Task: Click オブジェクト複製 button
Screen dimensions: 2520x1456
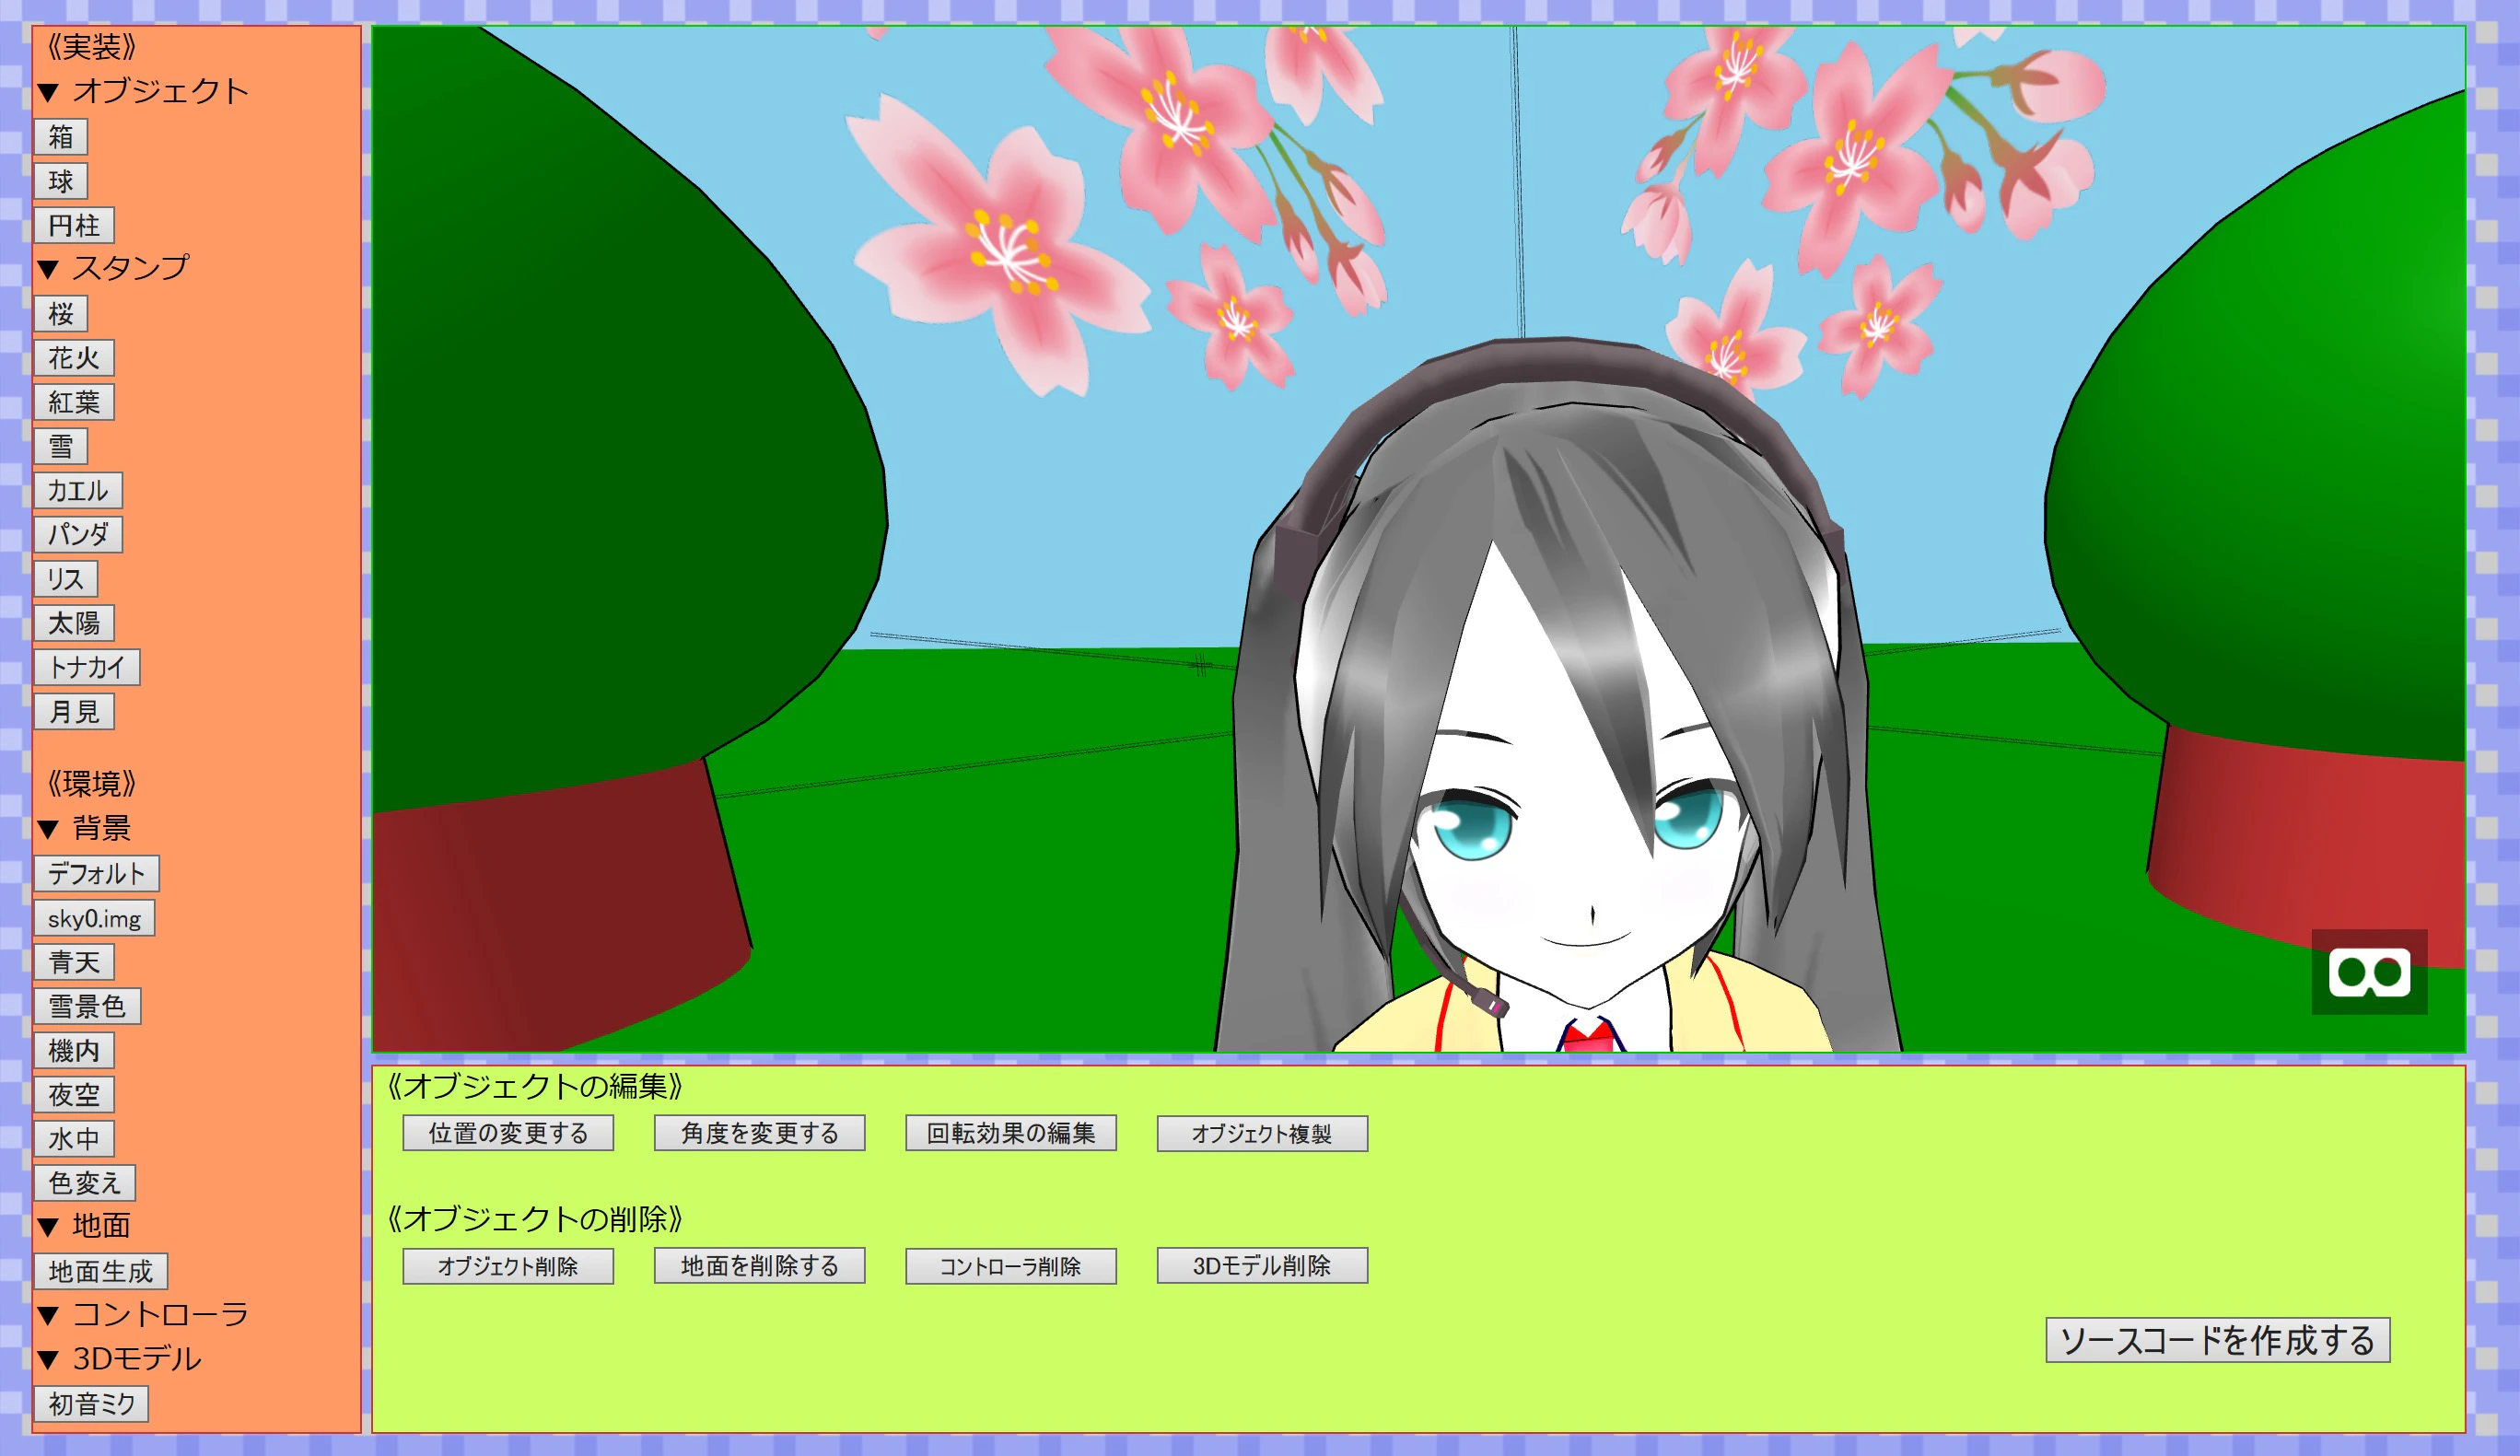Action: click(x=1263, y=1133)
